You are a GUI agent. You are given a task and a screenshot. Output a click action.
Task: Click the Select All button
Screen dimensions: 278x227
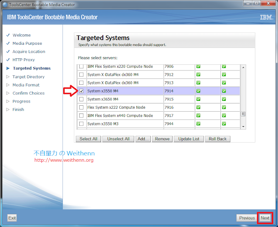point(88,139)
